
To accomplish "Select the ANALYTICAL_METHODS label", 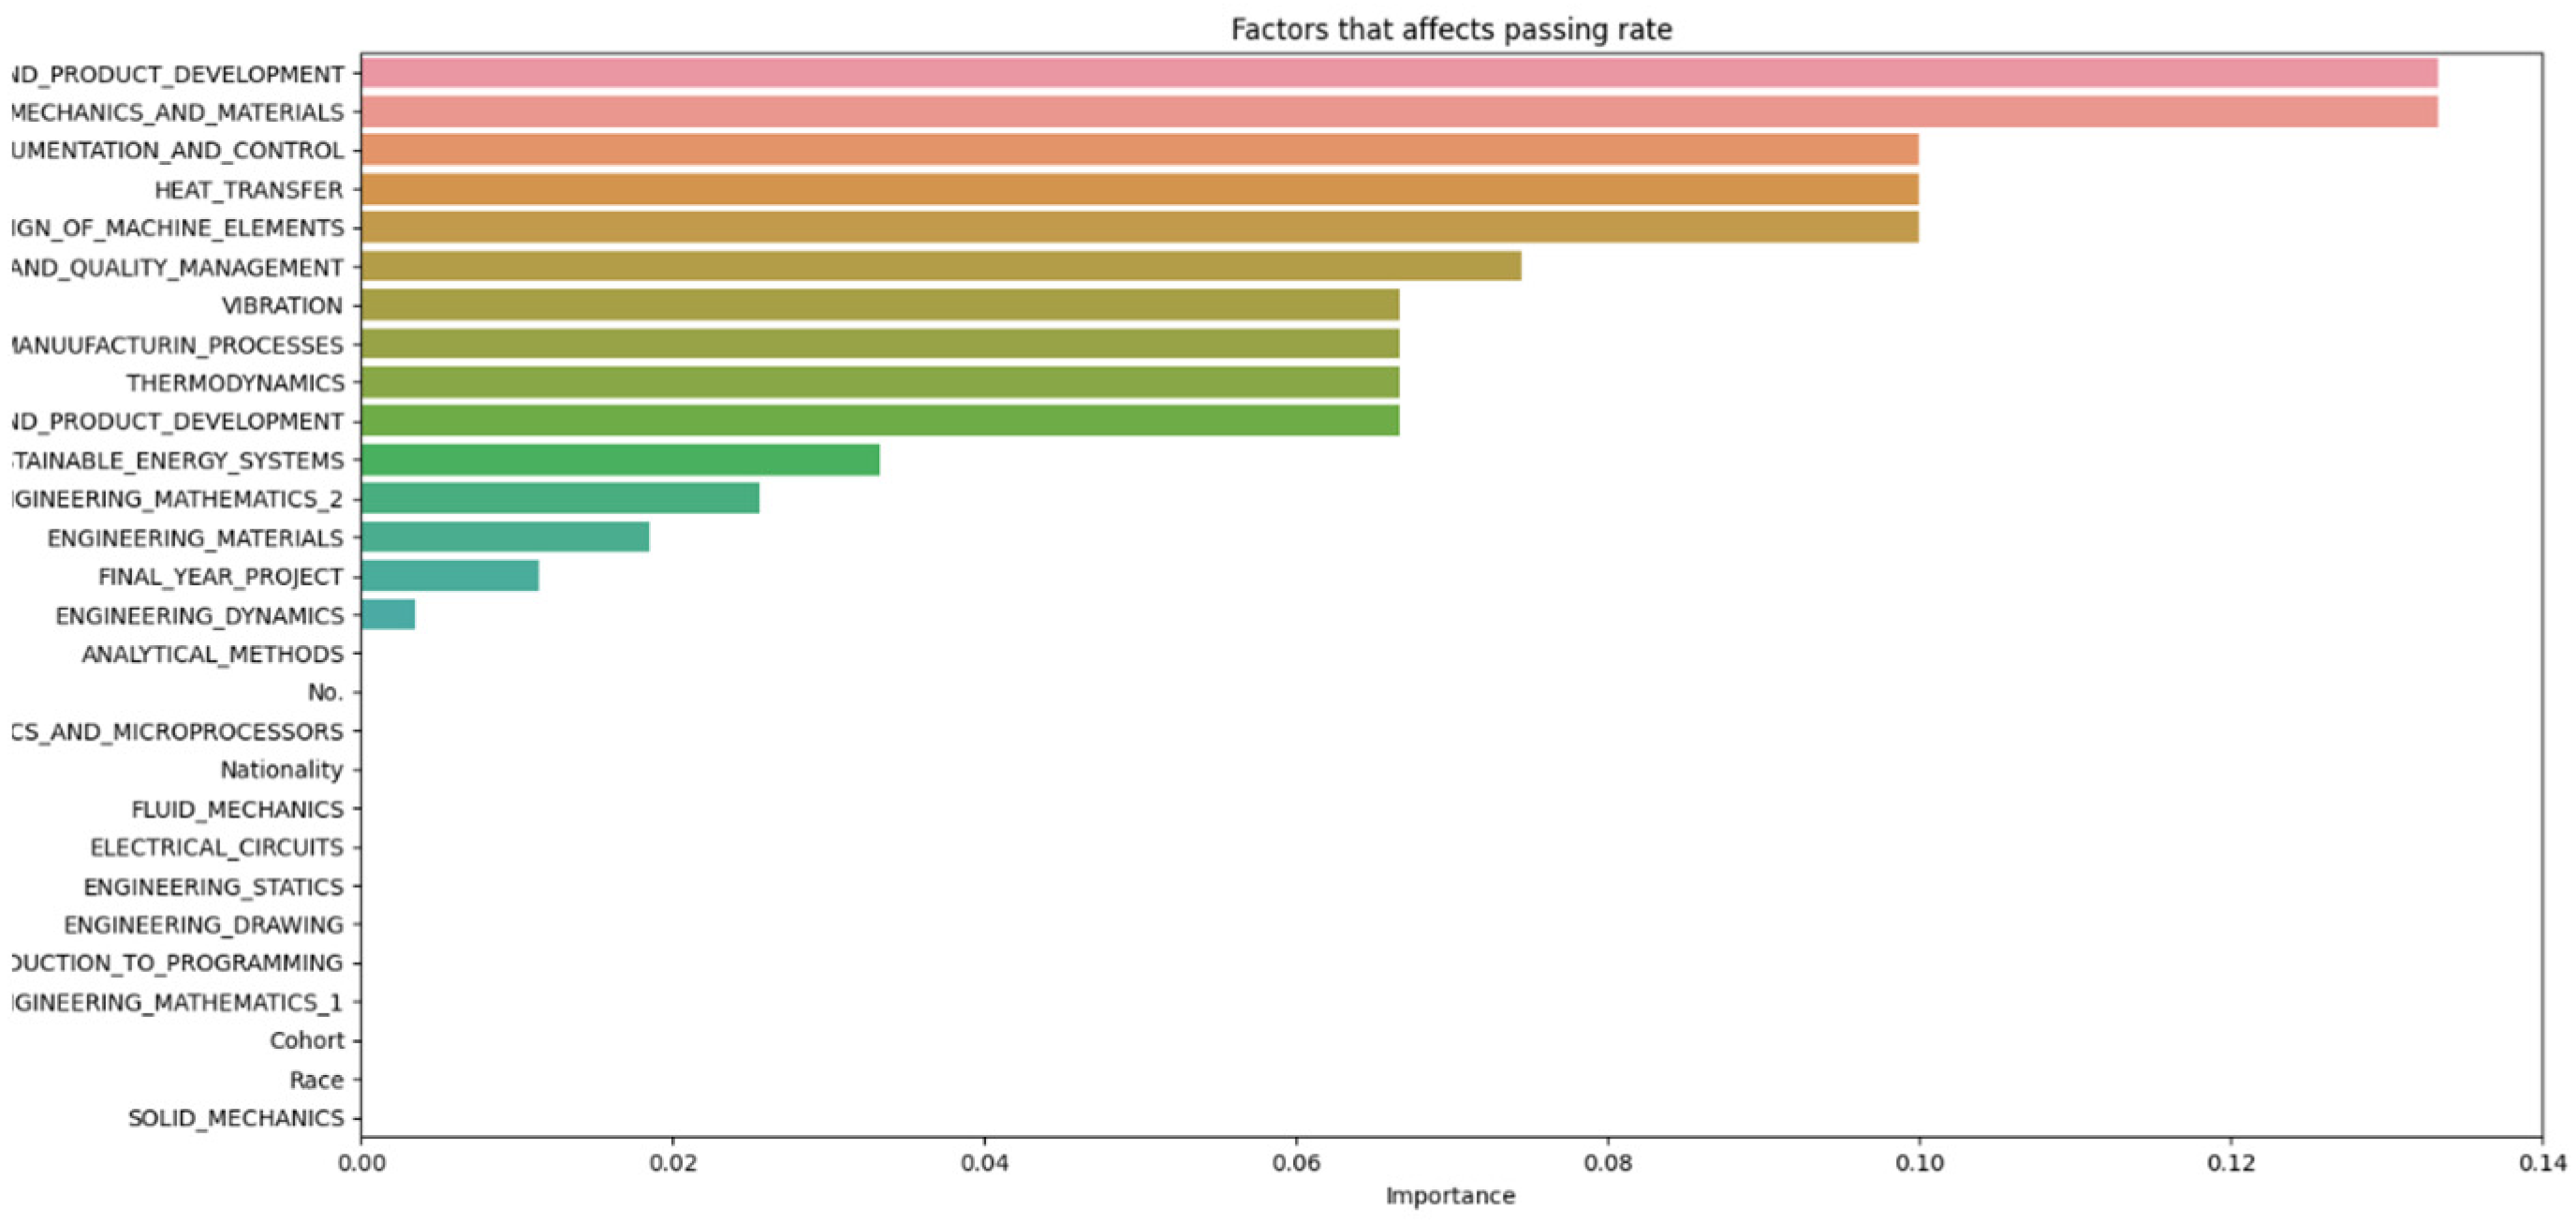I will [212, 654].
